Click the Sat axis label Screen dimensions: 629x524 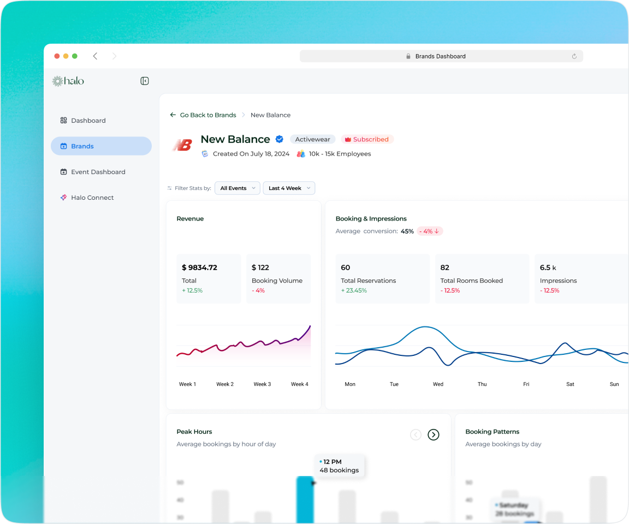(x=570, y=384)
